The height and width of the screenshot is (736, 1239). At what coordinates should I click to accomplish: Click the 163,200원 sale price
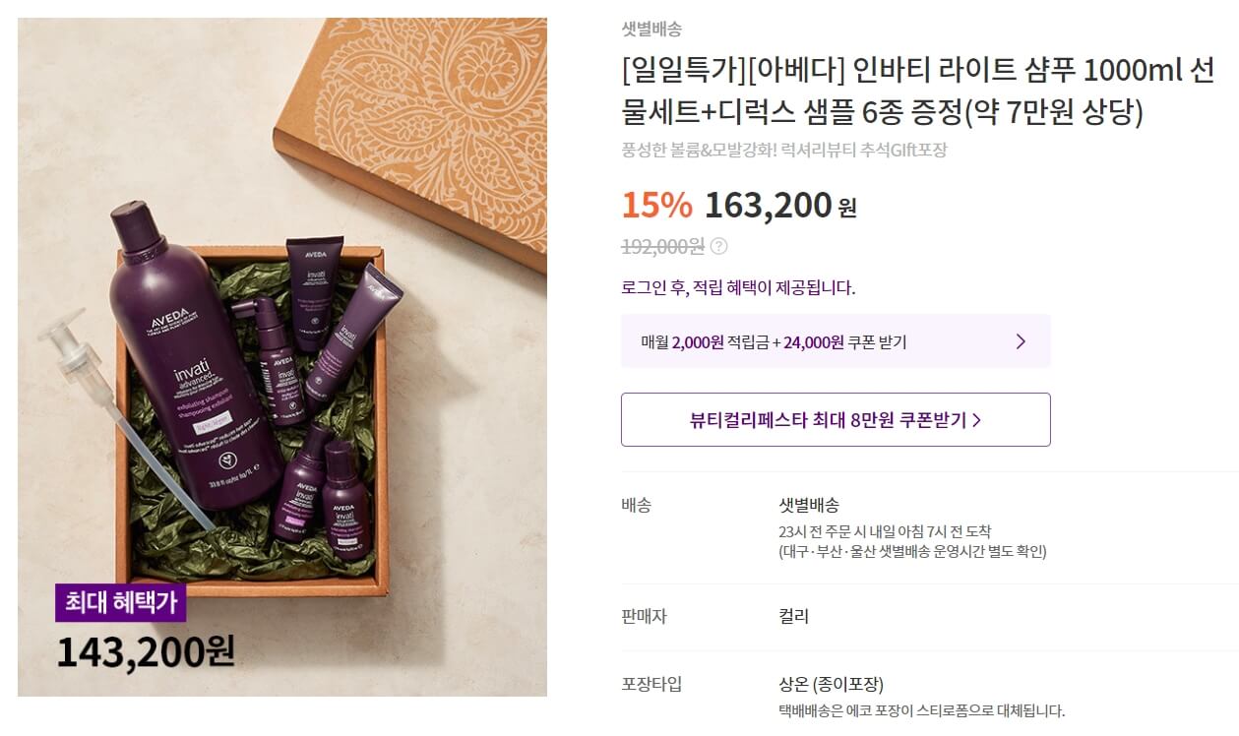coord(780,205)
